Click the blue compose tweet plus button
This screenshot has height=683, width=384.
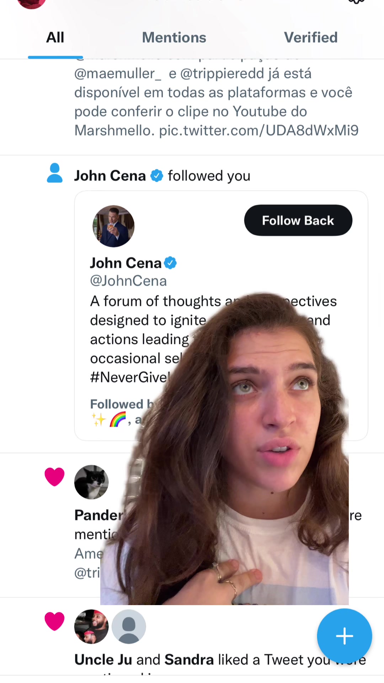click(344, 636)
